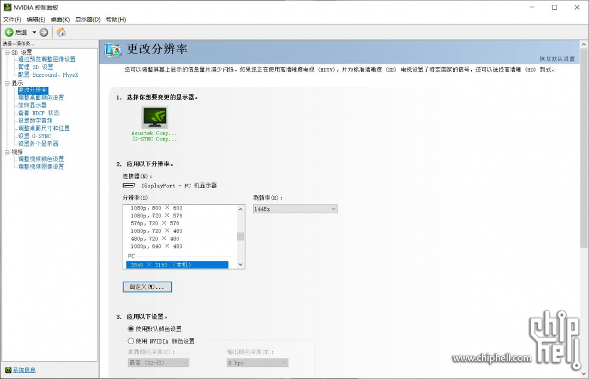Screen dimensions: 589x379
Task: Click main panel scroll down arrow
Action: (584, 374)
